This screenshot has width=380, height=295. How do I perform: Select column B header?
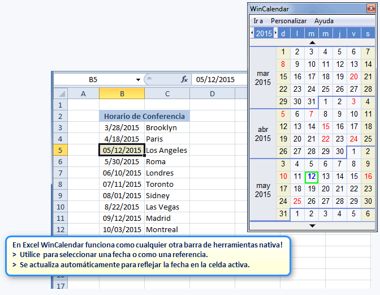click(122, 93)
